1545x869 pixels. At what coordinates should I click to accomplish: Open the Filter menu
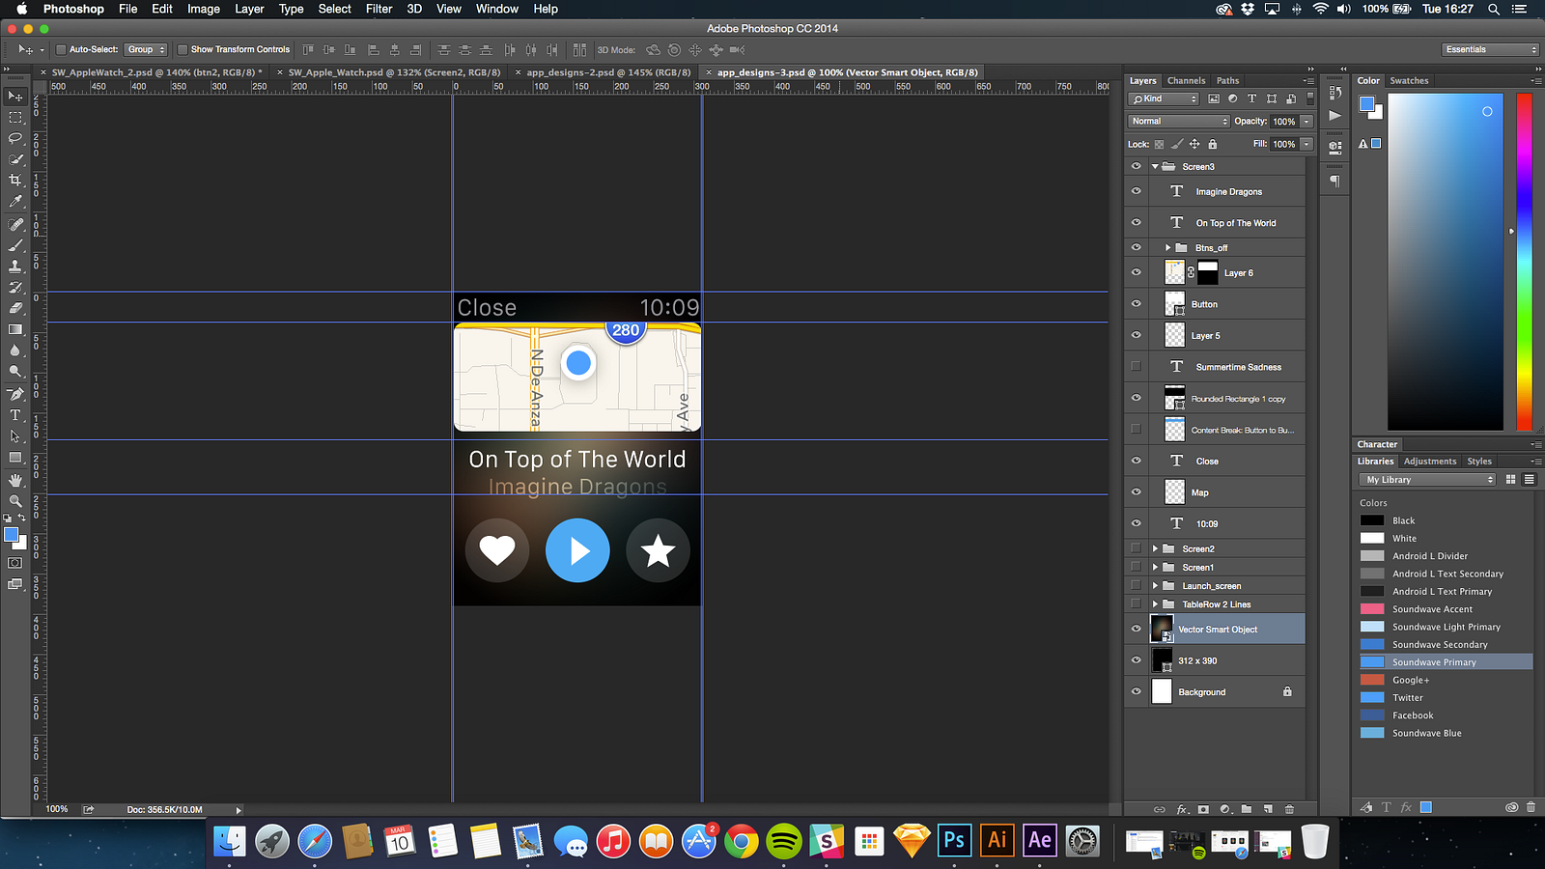[x=379, y=9]
